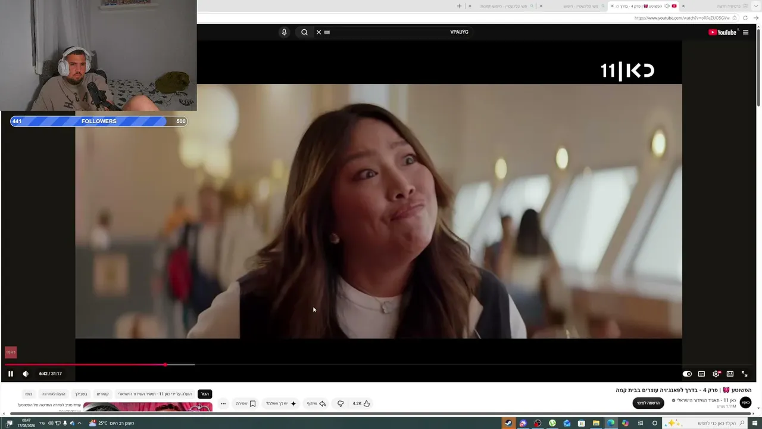Switch to theater mode view
The image size is (762, 429).
(x=730, y=374)
